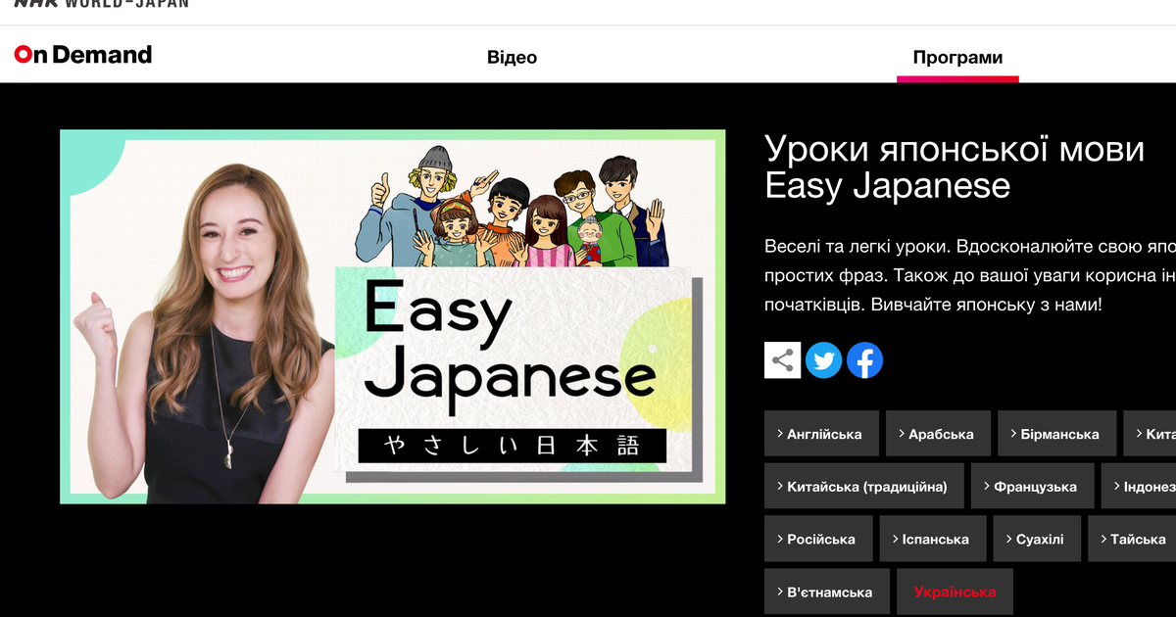This screenshot has width=1176, height=617.
Task: Select the Англійська language button
Action: pyautogui.click(x=821, y=434)
